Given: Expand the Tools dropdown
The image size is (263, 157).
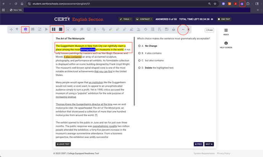Looking at the screenshot, I should 125,19.
